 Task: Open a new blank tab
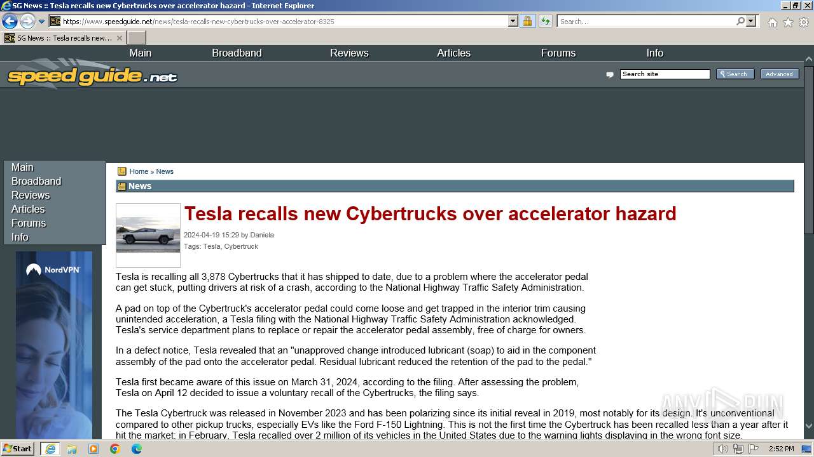[x=136, y=38]
